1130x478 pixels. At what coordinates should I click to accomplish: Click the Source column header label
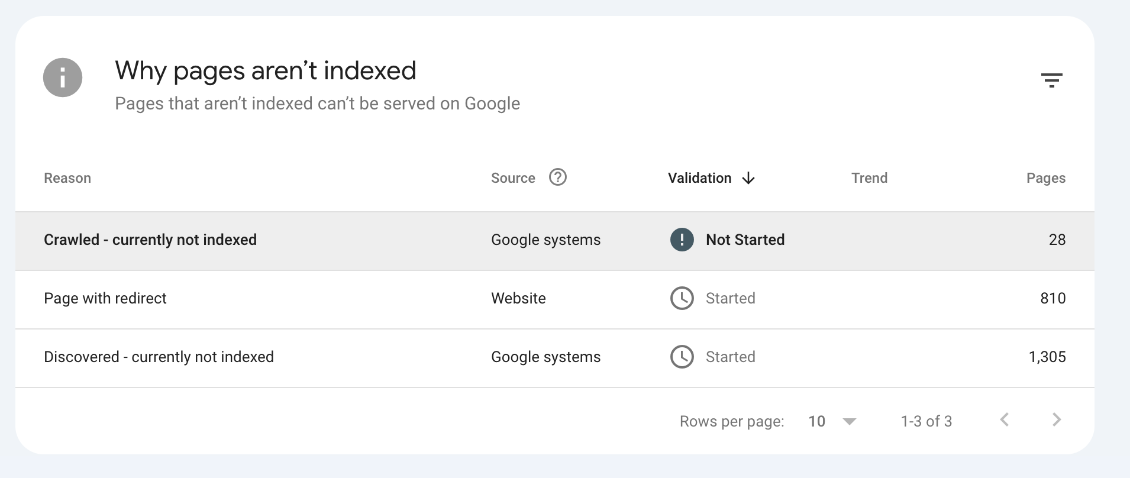click(512, 178)
